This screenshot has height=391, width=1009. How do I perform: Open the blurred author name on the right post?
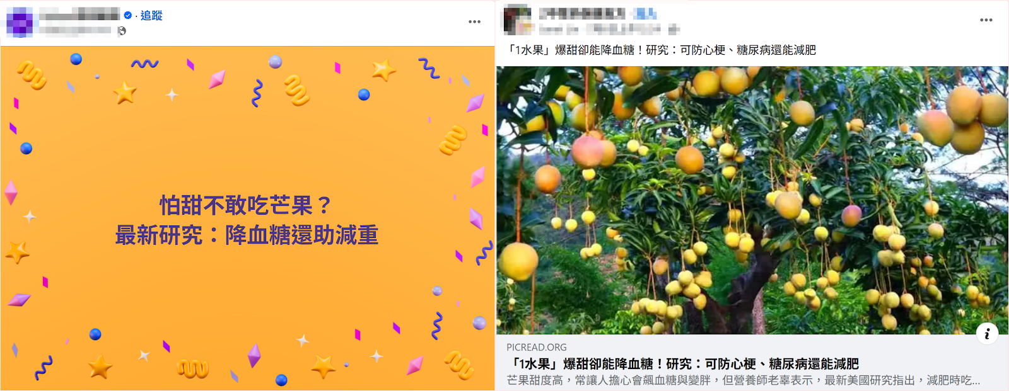583,13
